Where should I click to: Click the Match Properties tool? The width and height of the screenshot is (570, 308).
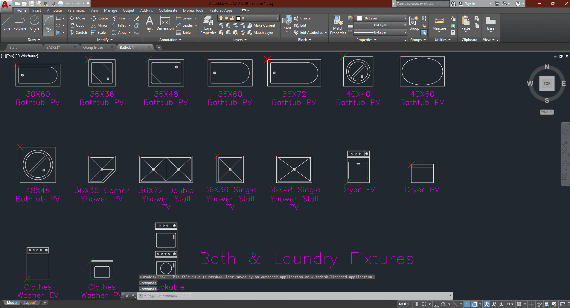(338, 25)
